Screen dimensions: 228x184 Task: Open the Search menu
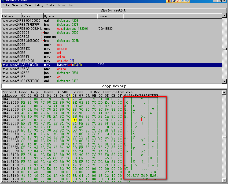17,5
